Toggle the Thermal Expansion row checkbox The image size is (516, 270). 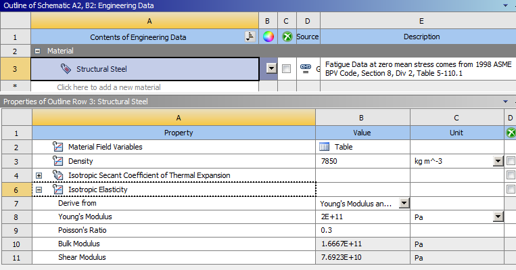(x=511, y=175)
